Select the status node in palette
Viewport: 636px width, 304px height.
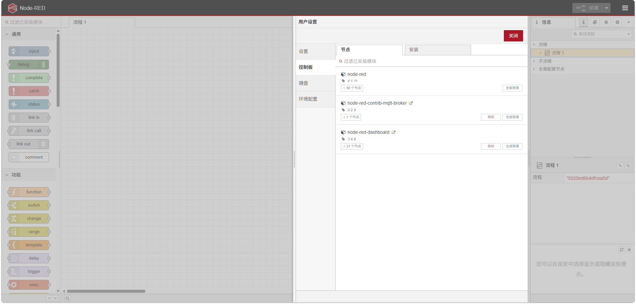click(29, 104)
